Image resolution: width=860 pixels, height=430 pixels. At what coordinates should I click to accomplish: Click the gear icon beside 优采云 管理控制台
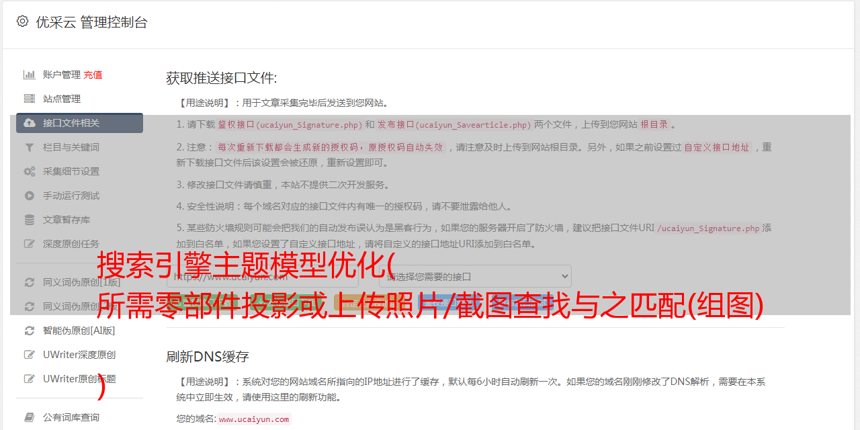pos(22,21)
